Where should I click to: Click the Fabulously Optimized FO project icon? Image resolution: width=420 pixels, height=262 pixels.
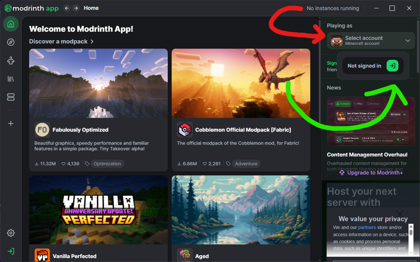(42, 130)
